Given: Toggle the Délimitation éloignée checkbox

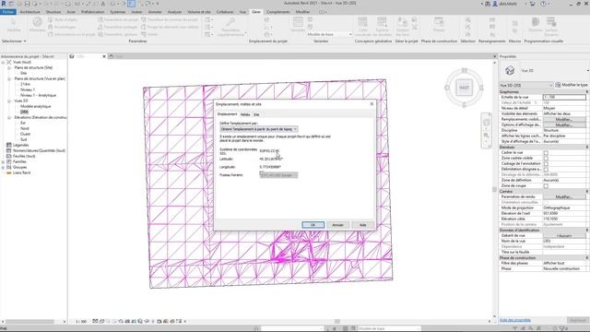Looking at the screenshot, I should (x=546, y=170).
